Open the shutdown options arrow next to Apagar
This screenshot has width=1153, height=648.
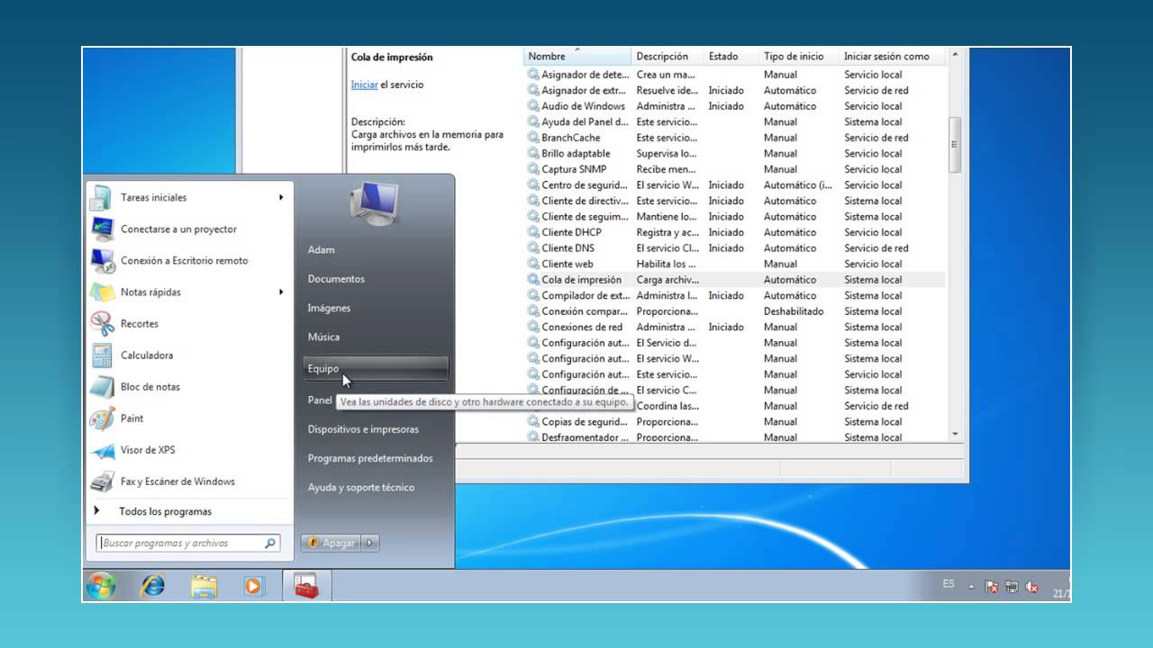click(x=370, y=543)
